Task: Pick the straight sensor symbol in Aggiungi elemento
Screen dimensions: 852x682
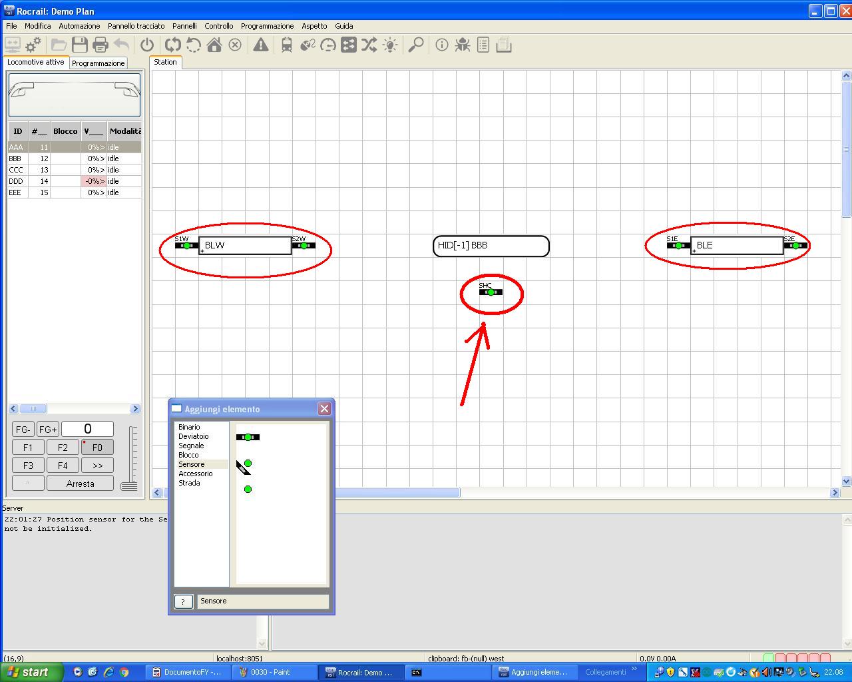Action: [x=248, y=437]
